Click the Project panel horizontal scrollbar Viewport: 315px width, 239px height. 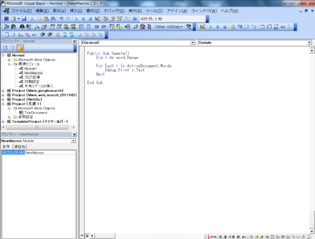pos(37,127)
